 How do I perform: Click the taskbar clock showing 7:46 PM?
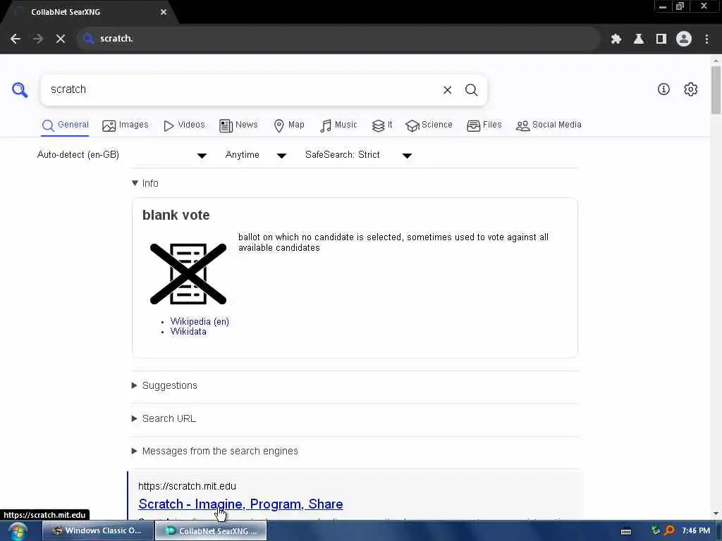pyautogui.click(x=696, y=531)
